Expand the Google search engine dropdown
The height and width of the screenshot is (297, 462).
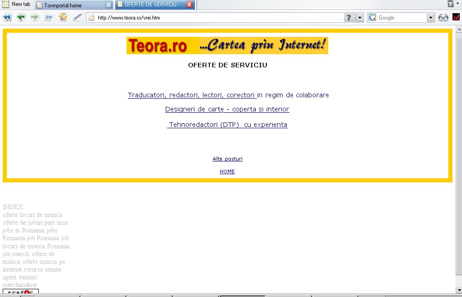coord(431,18)
